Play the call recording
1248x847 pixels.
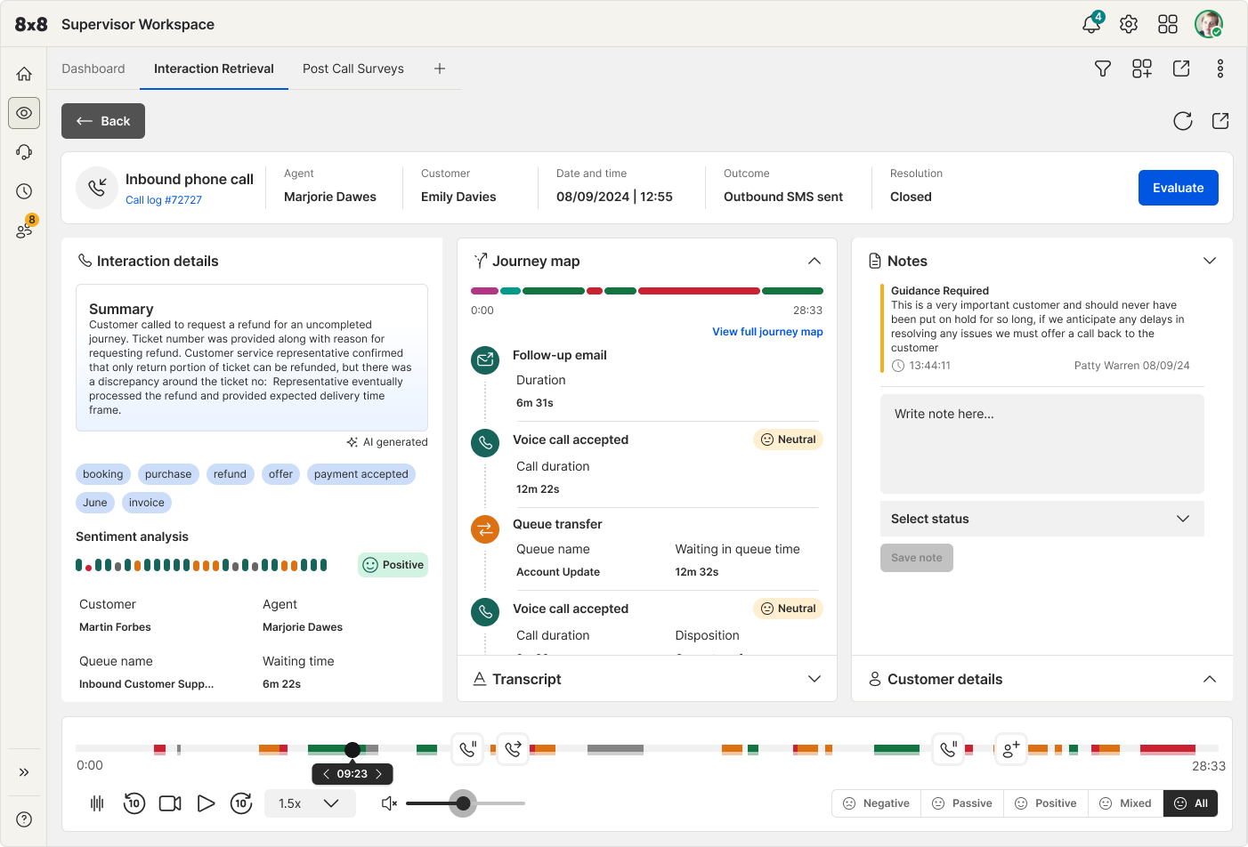[x=206, y=803]
